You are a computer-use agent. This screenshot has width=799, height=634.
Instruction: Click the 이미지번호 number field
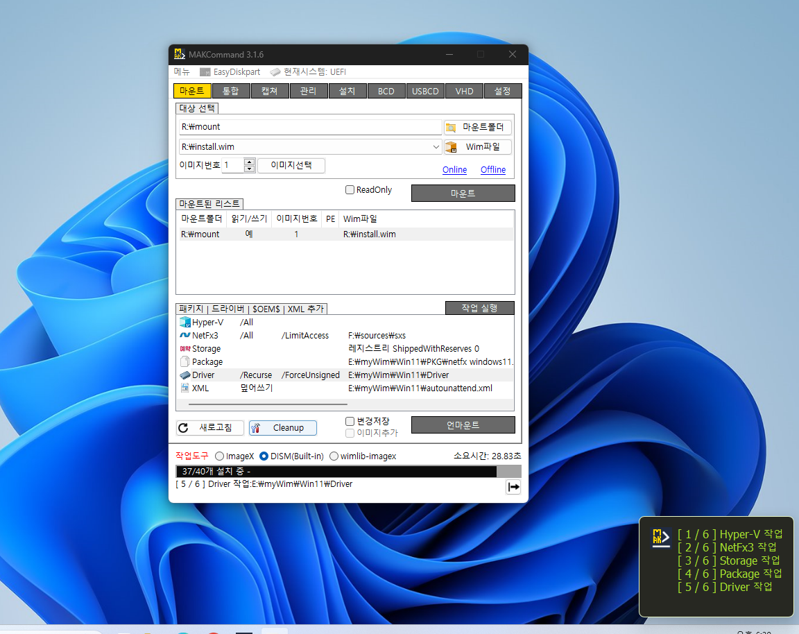[233, 165]
